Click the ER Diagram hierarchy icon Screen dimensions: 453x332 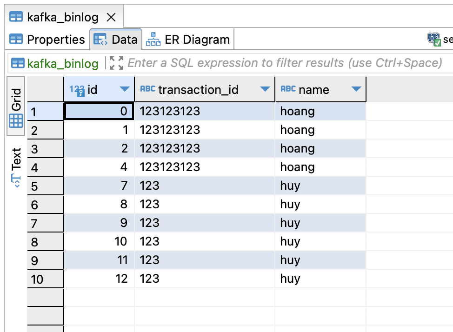click(x=153, y=40)
